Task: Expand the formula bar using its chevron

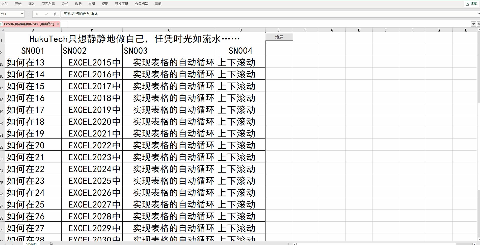Action: click(478, 14)
